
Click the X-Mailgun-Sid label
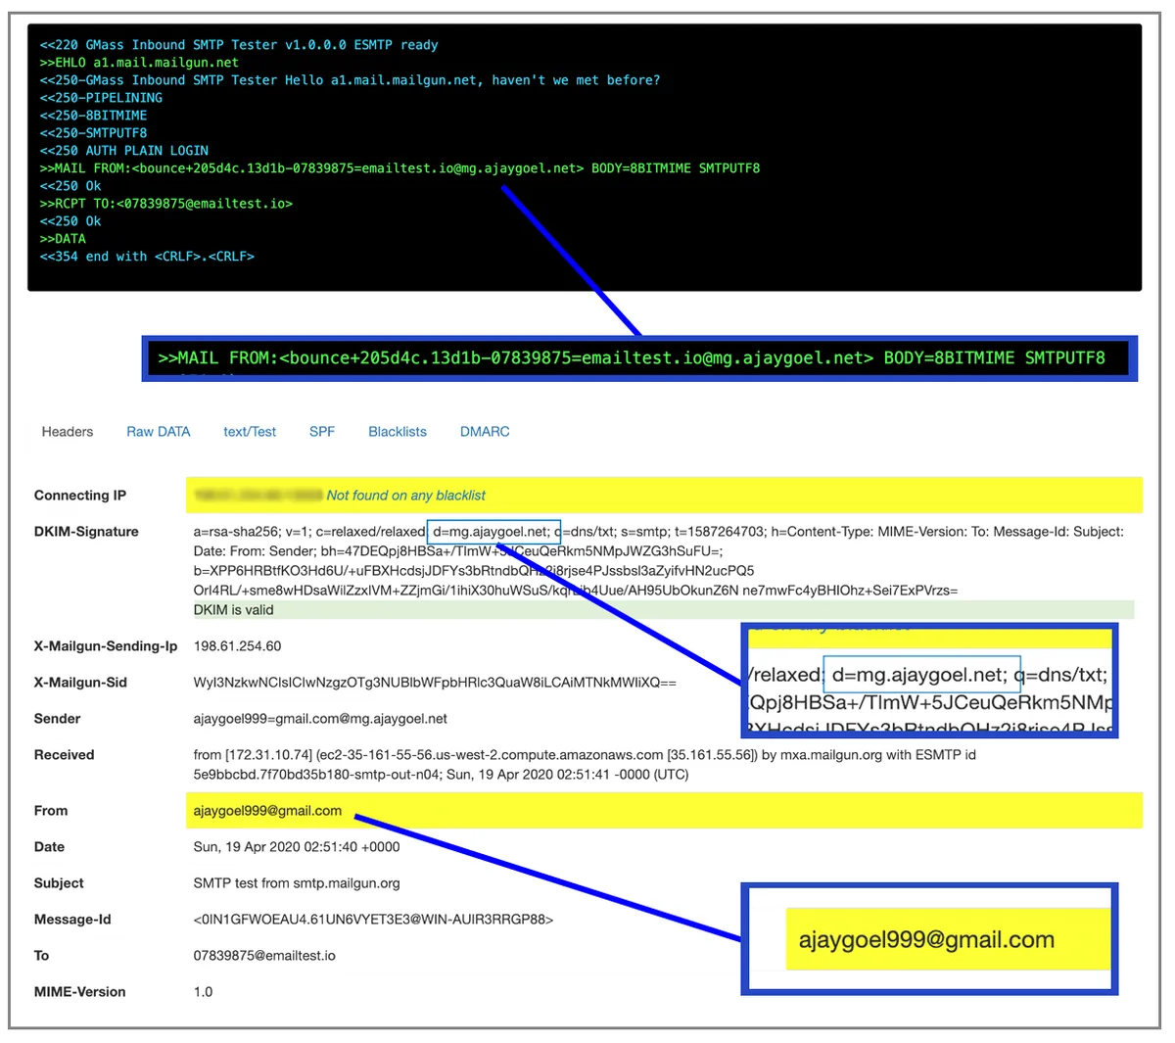pos(80,683)
